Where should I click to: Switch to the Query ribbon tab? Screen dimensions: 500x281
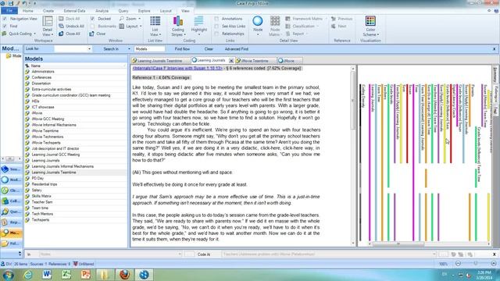click(123, 10)
